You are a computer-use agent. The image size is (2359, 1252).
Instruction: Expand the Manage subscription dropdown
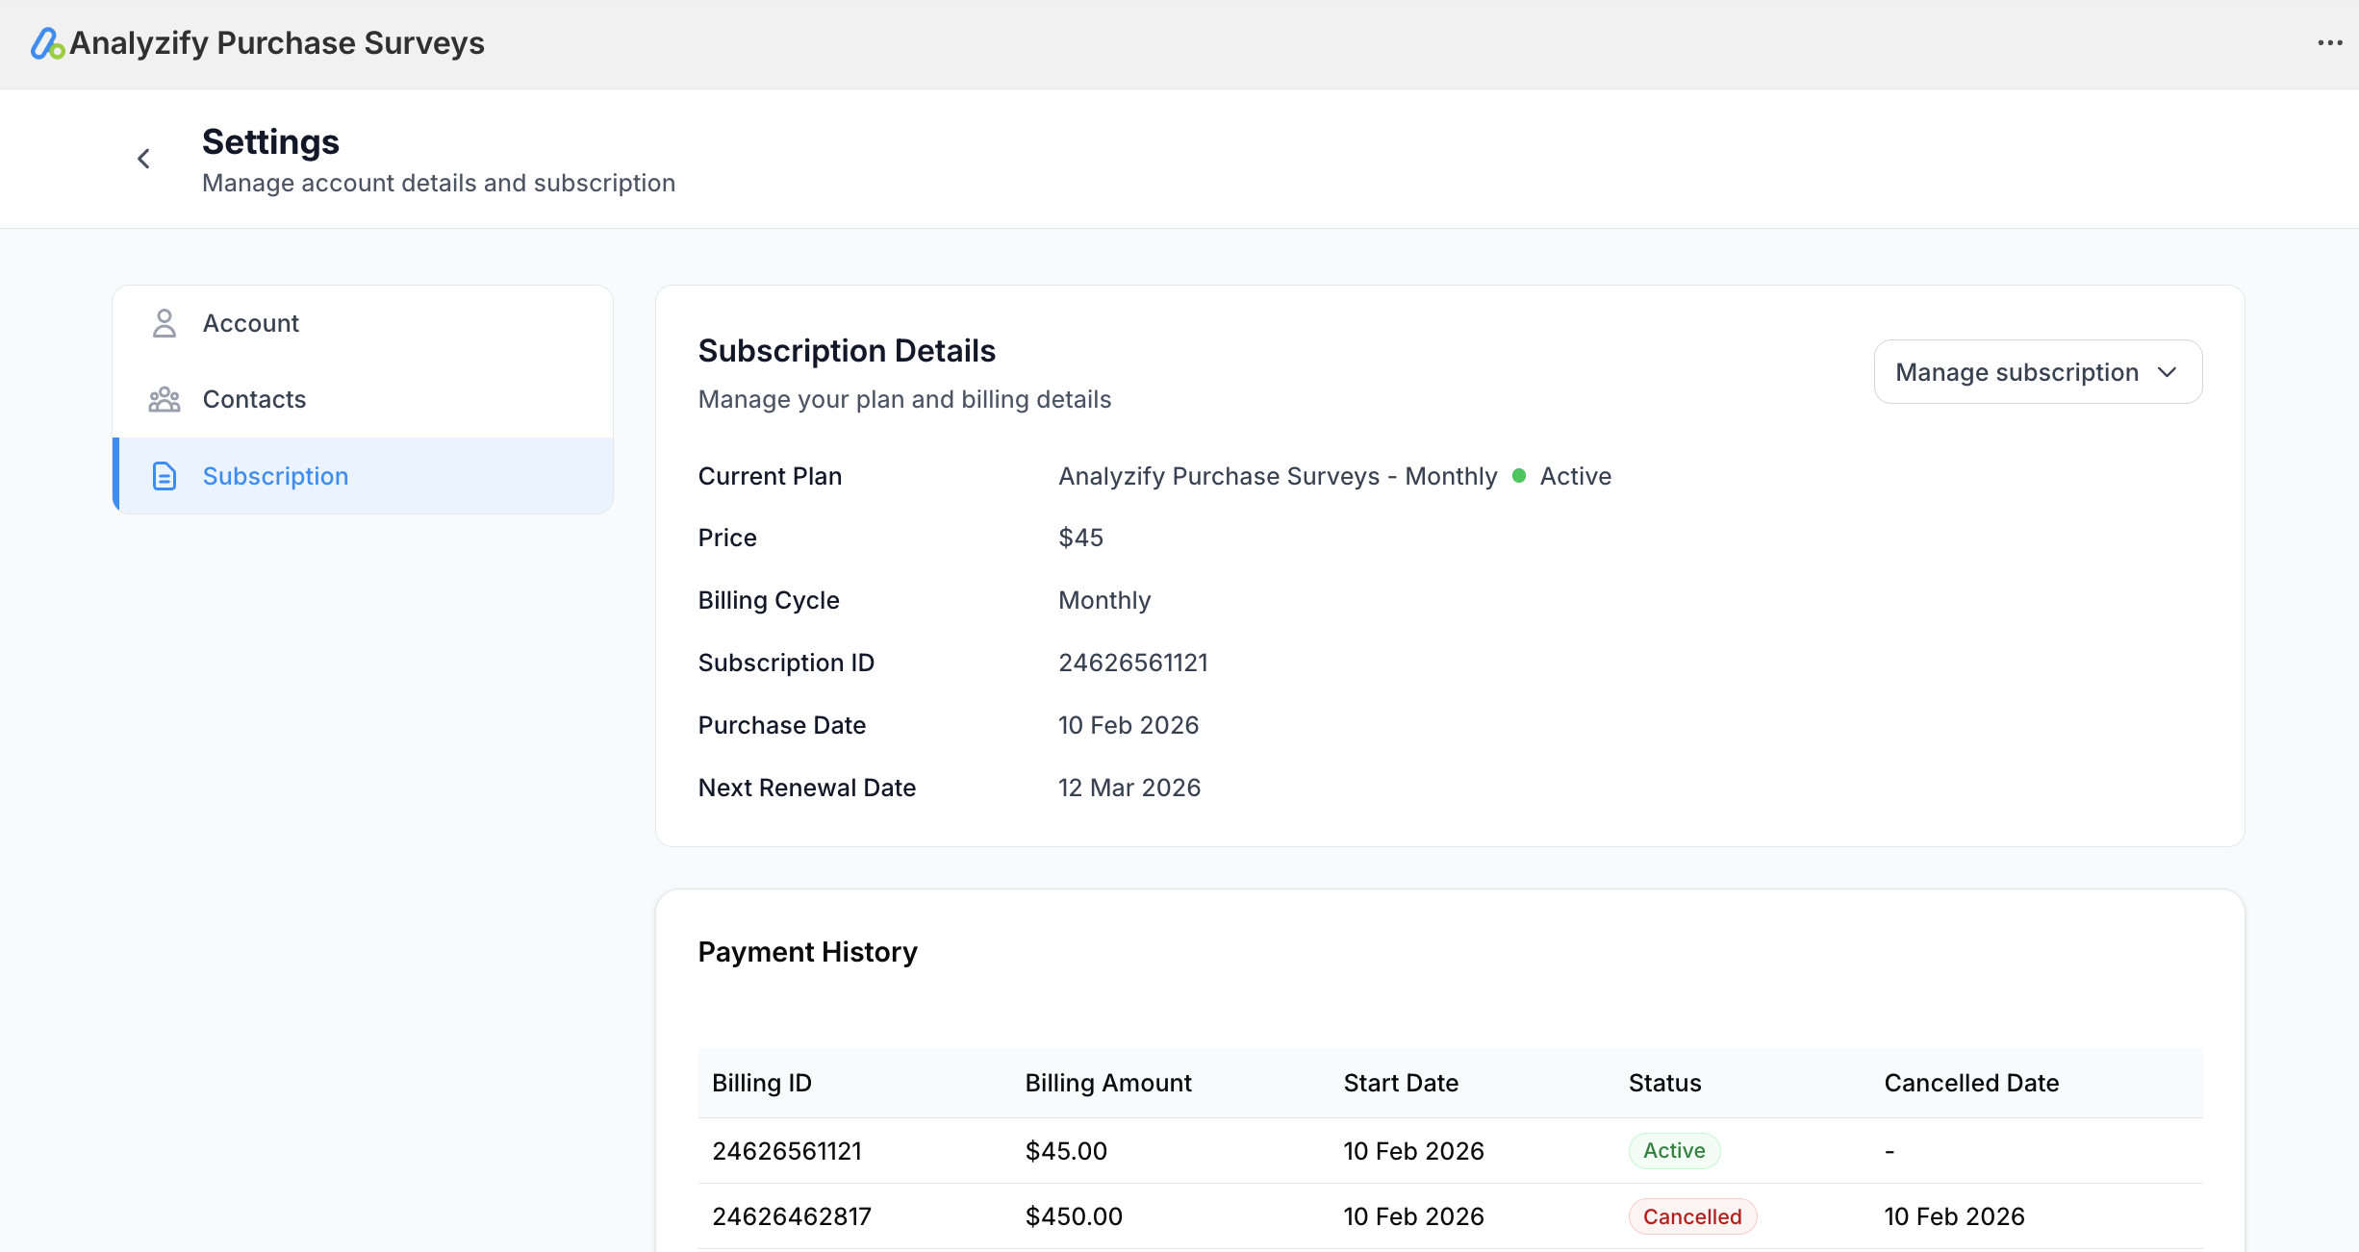2037,371
